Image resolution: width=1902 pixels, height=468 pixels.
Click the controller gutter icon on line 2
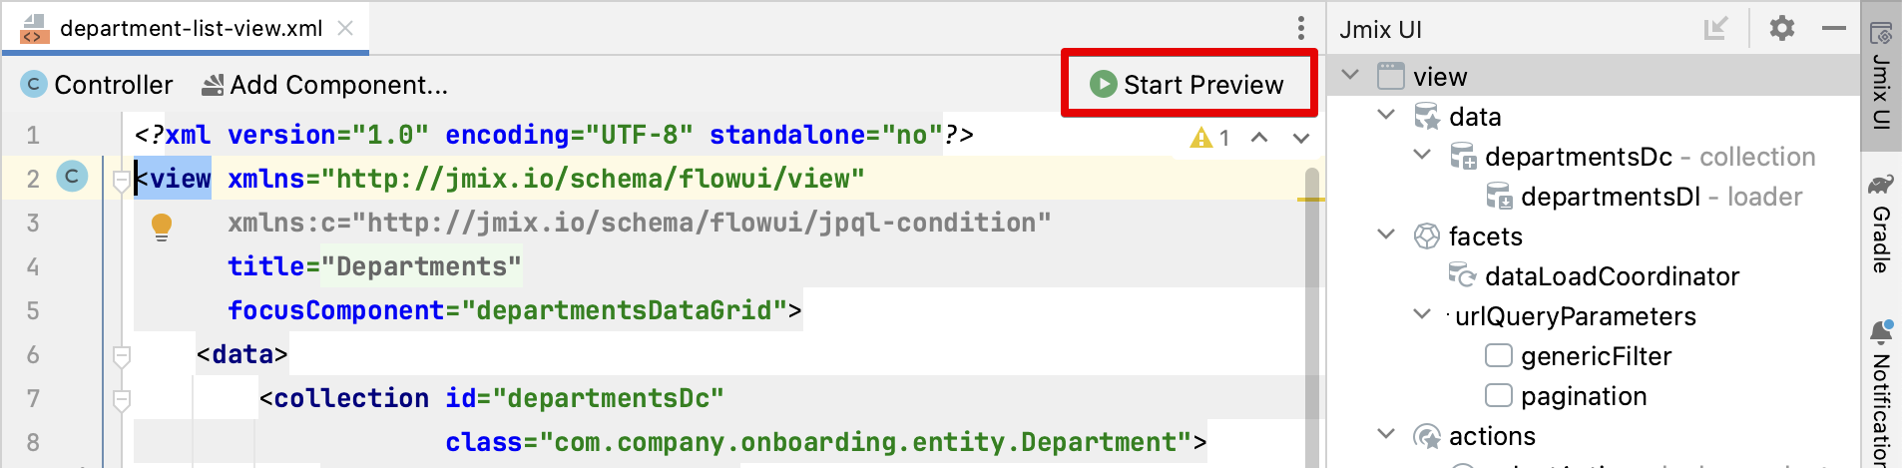(72, 177)
